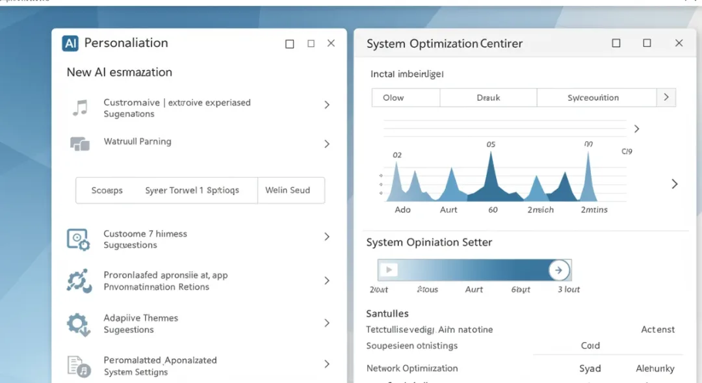Viewport: 702px width, 383px height.
Task: Click the Alehunky value
Action: coord(655,368)
